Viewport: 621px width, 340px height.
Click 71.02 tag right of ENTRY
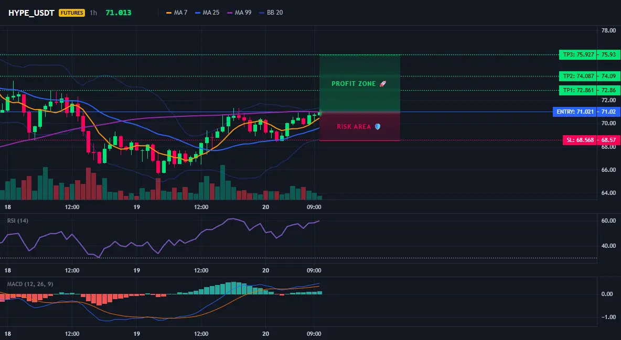[608, 112]
